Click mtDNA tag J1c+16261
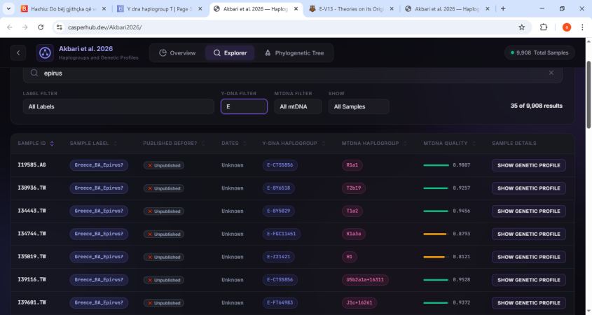592x315 pixels. [359, 303]
